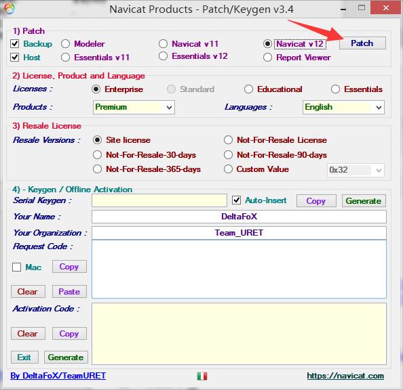Enable the Mac checkbox
This screenshot has height=390, width=403.
16,267
